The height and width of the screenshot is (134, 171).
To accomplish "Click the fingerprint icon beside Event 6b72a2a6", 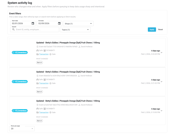I will (38, 47).
